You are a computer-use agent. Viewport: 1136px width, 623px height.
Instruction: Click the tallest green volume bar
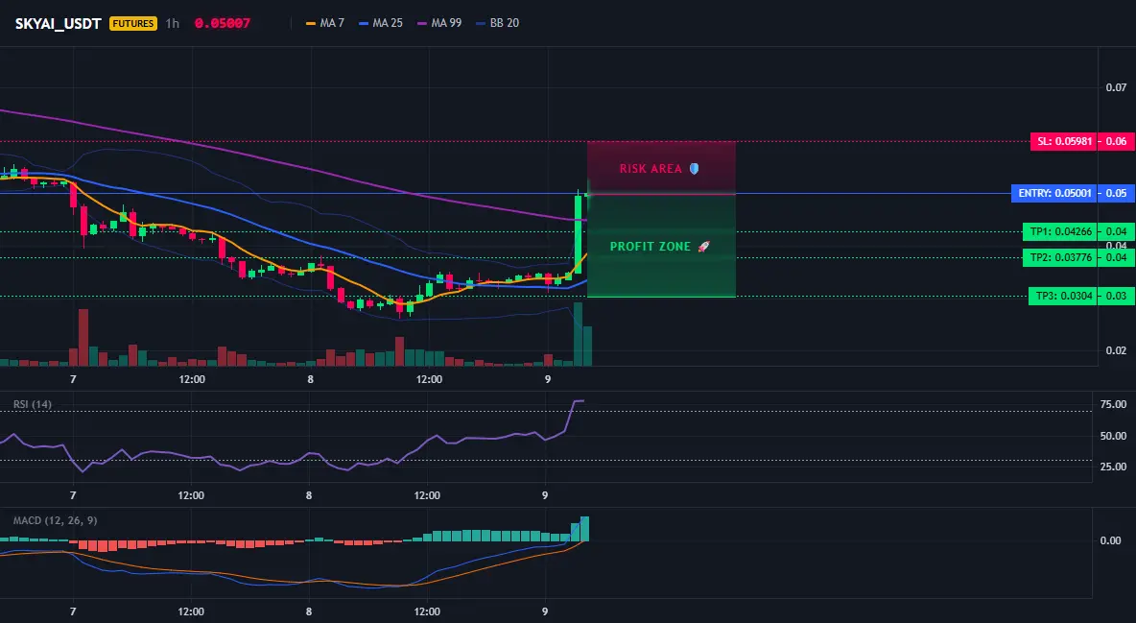[x=579, y=334]
